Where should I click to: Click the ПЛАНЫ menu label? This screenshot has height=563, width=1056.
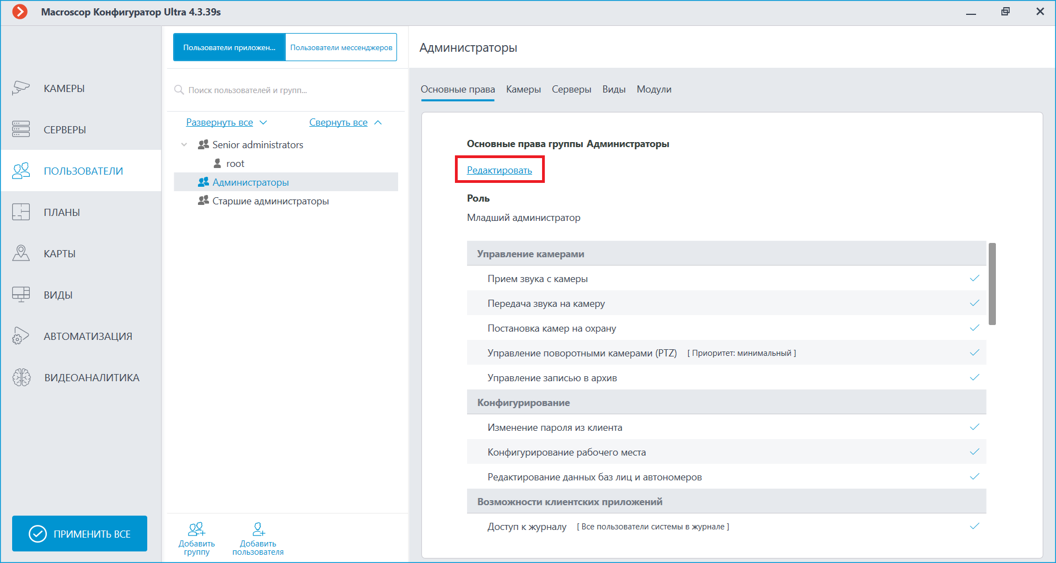tap(62, 212)
